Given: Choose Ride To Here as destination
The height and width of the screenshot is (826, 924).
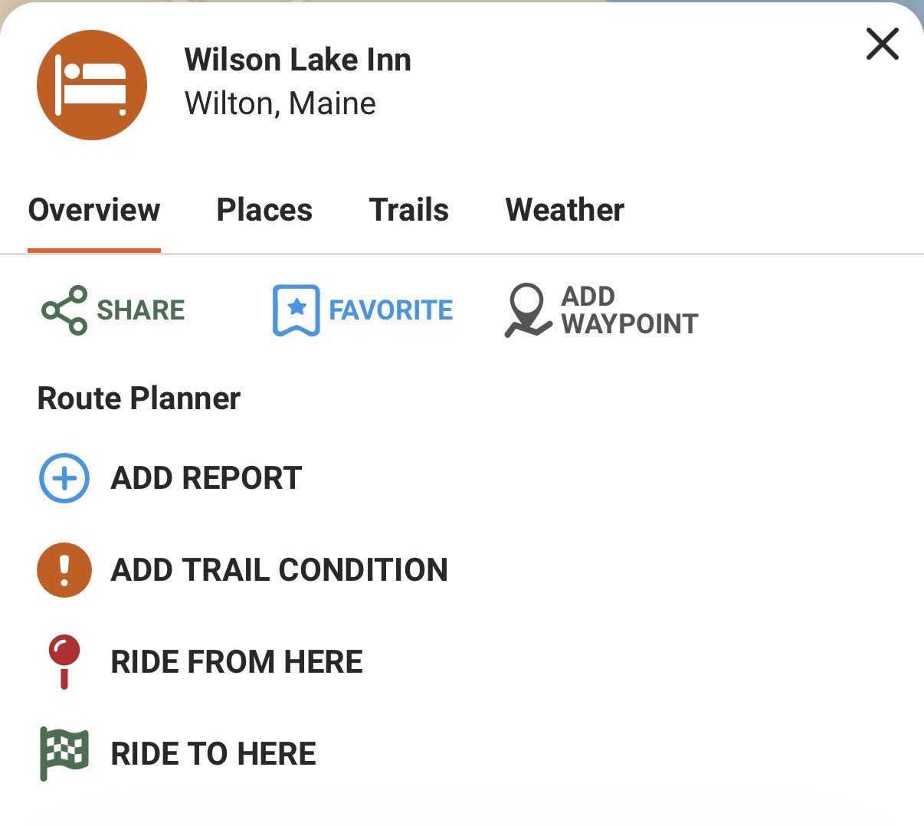Looking at the screenshot, I should coord(214,753).
